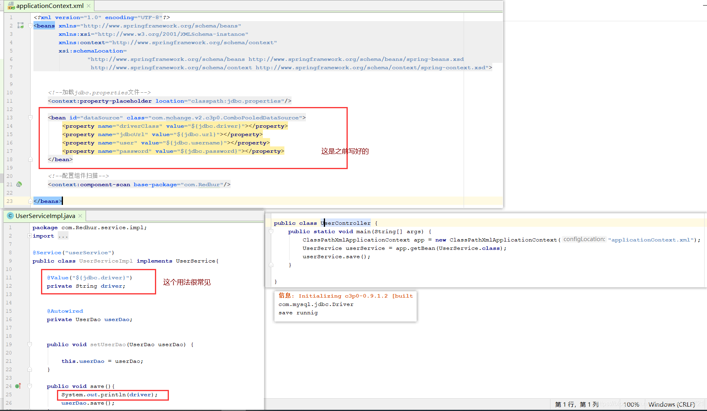Screen dimensions: 707x411
Task: Click the driverClass property name
Action: coord(139,126)
